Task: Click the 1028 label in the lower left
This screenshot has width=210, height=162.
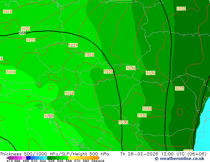Action: [69, 93]
